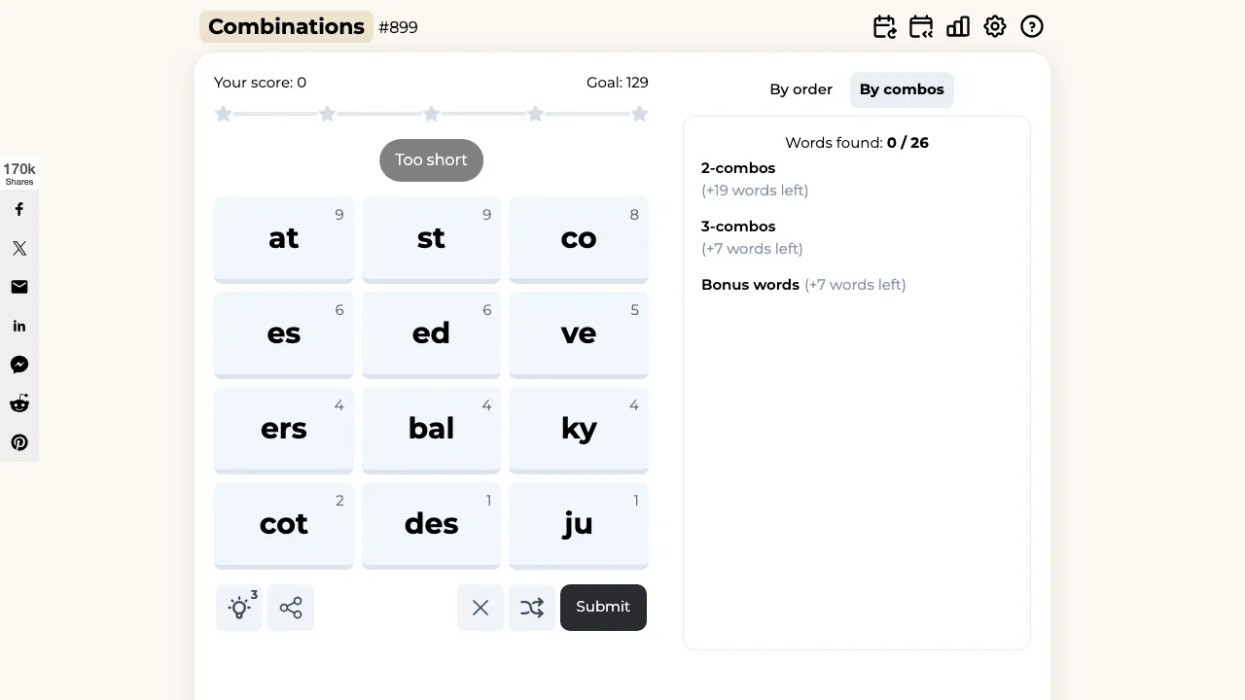The width and height of the screenshot is (1245, 700).
Task: Select the "bal" tile
Action: 431,430
